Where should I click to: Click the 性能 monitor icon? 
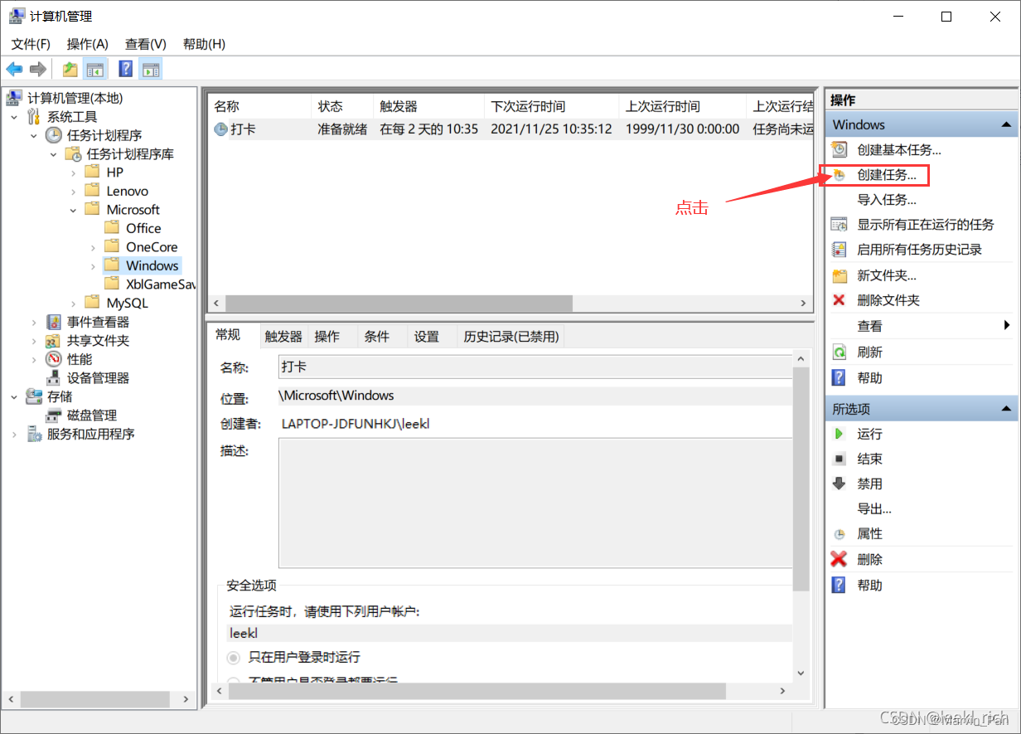[x=54, y=359]
